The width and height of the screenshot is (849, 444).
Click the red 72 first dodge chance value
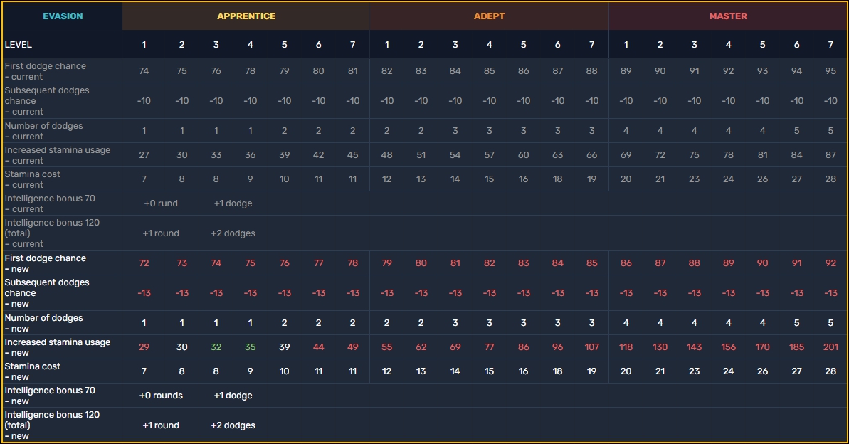coord(144,263)
